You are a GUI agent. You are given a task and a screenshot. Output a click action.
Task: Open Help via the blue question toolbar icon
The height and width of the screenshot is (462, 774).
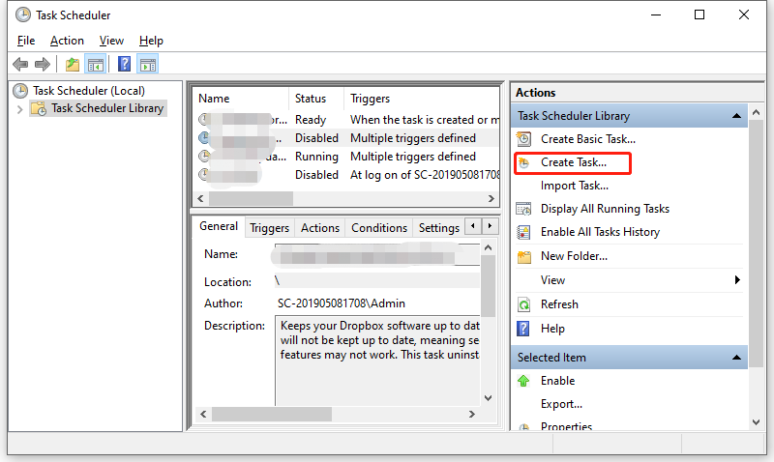(125, 64)
